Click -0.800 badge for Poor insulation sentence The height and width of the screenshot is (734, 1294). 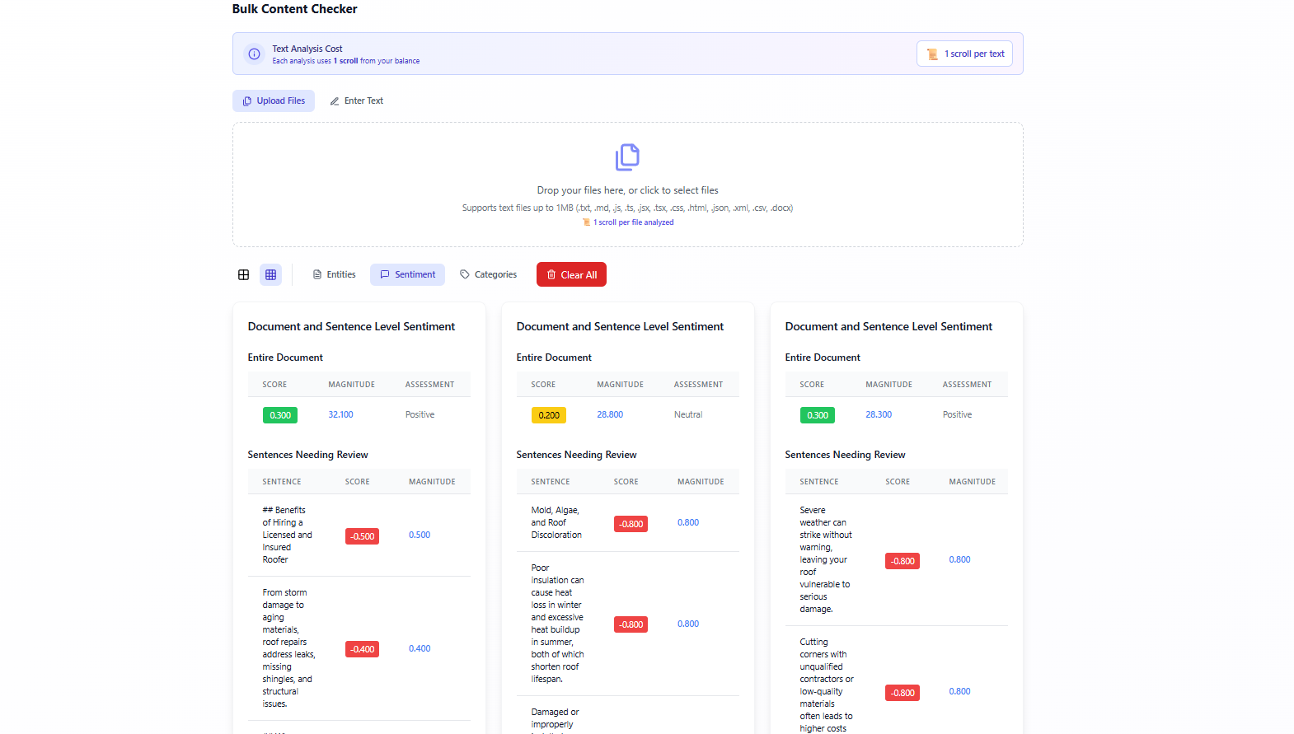coord(631,624)
